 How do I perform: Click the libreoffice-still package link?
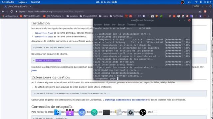coord(44,37)
